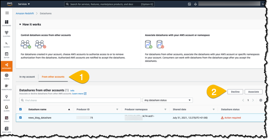Open the Any datashare status dropdown
This screenshot has width=269, height=139.
[168, 100]
